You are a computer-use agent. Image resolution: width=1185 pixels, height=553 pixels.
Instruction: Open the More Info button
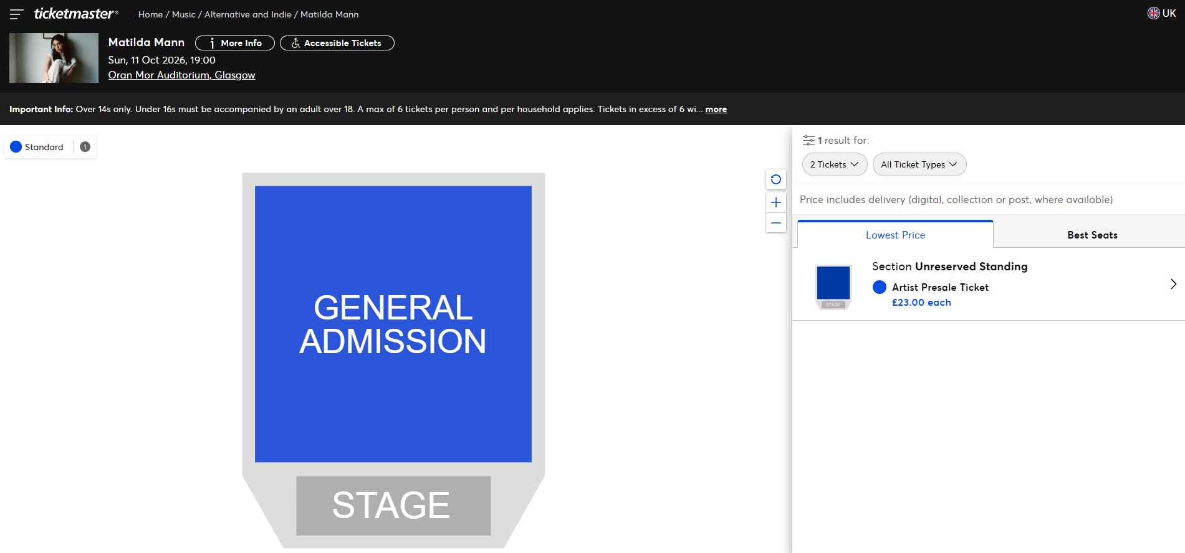235,43
